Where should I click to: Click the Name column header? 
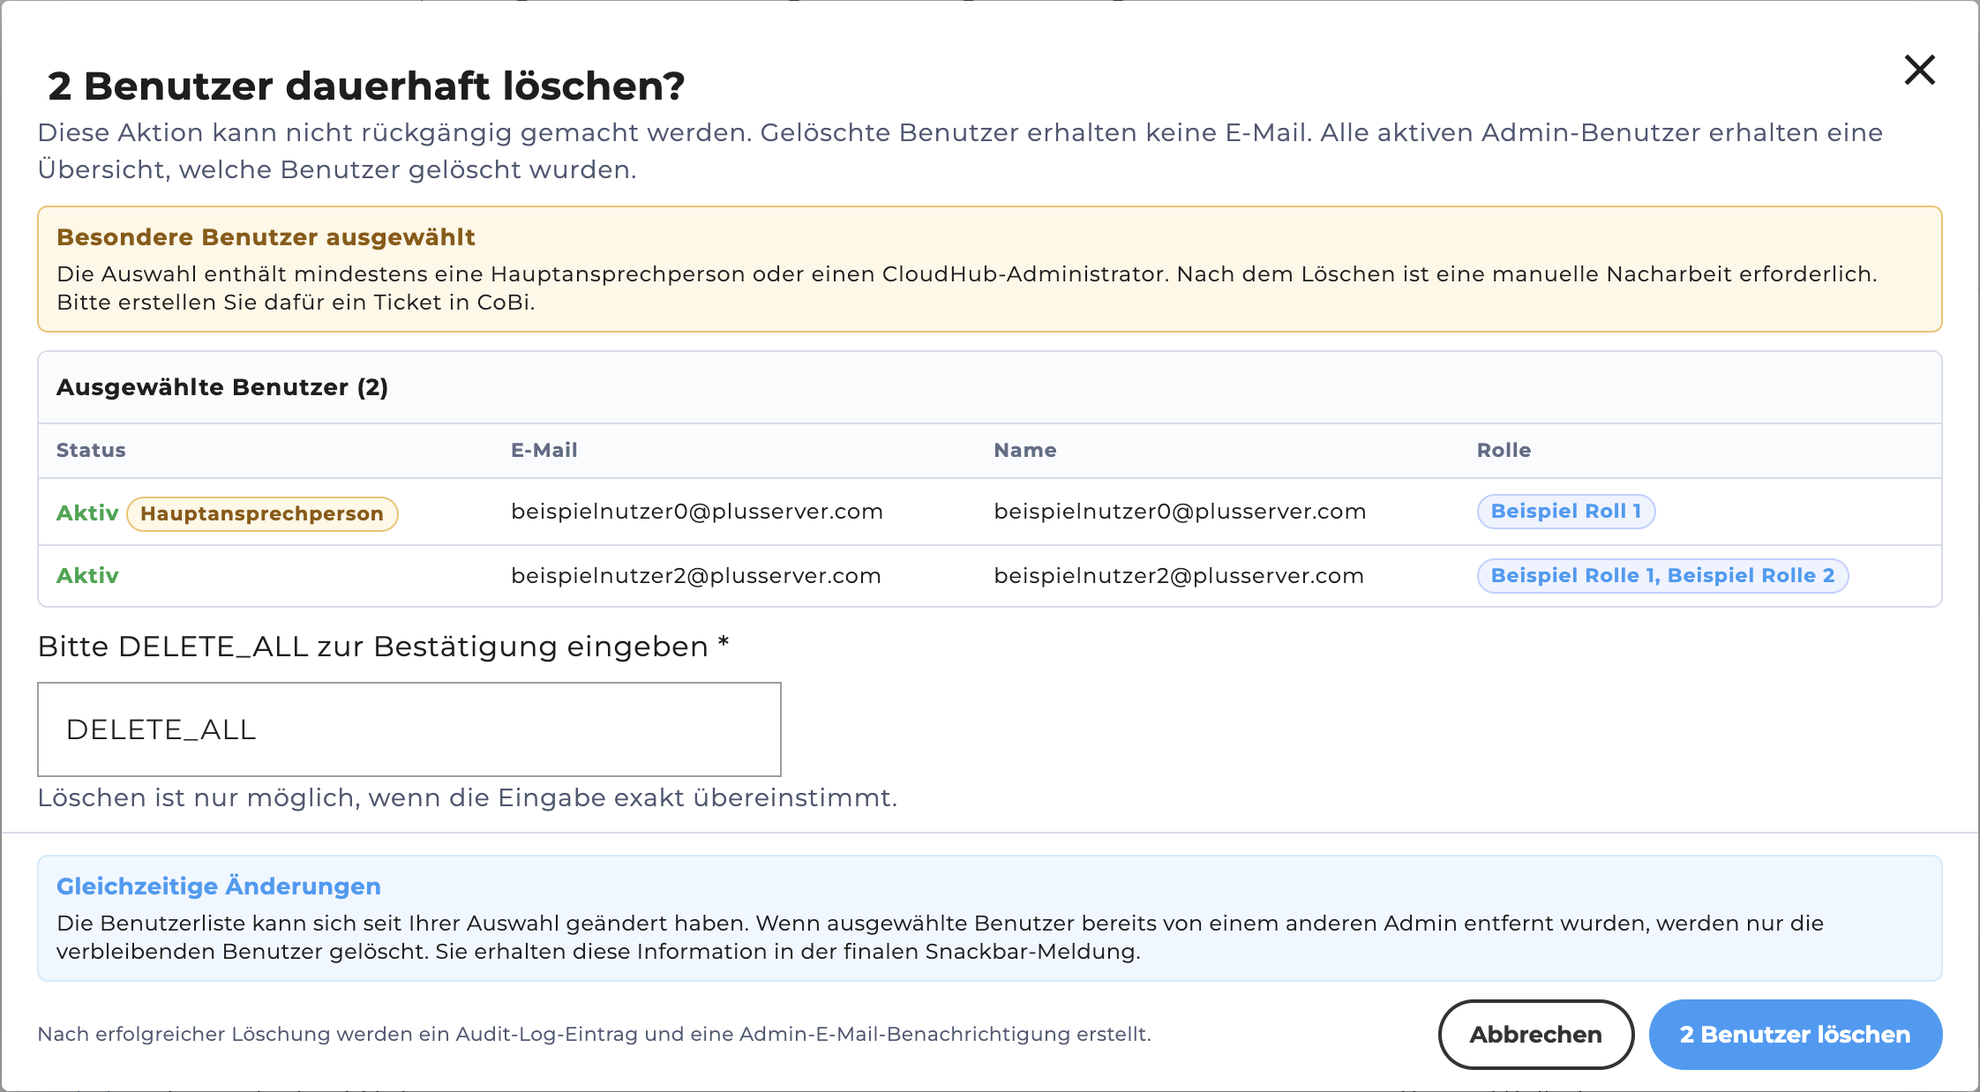(x=1024, y=450)
